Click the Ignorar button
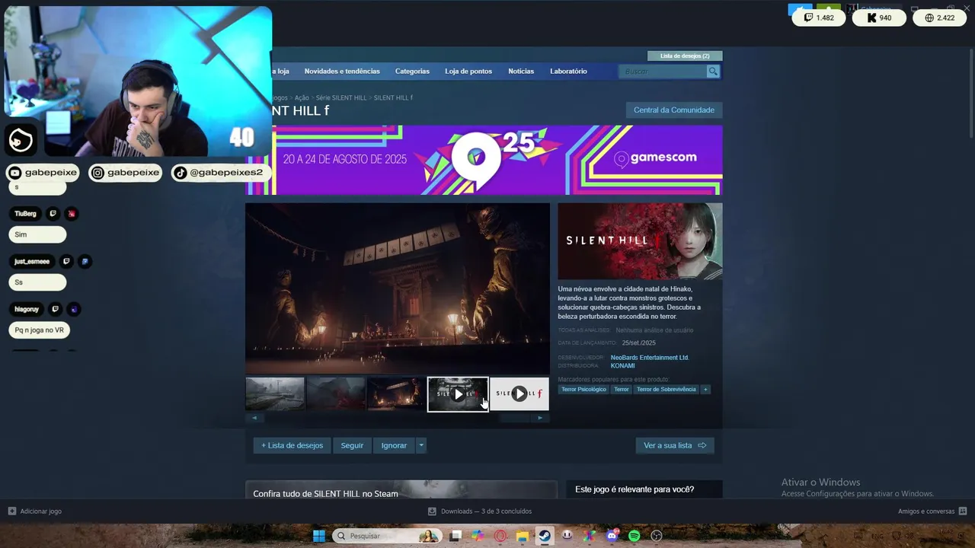 (x=394, y=445)
